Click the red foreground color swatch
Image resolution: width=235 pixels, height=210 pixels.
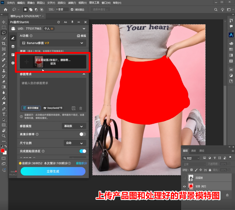click(x=2, y=151)
